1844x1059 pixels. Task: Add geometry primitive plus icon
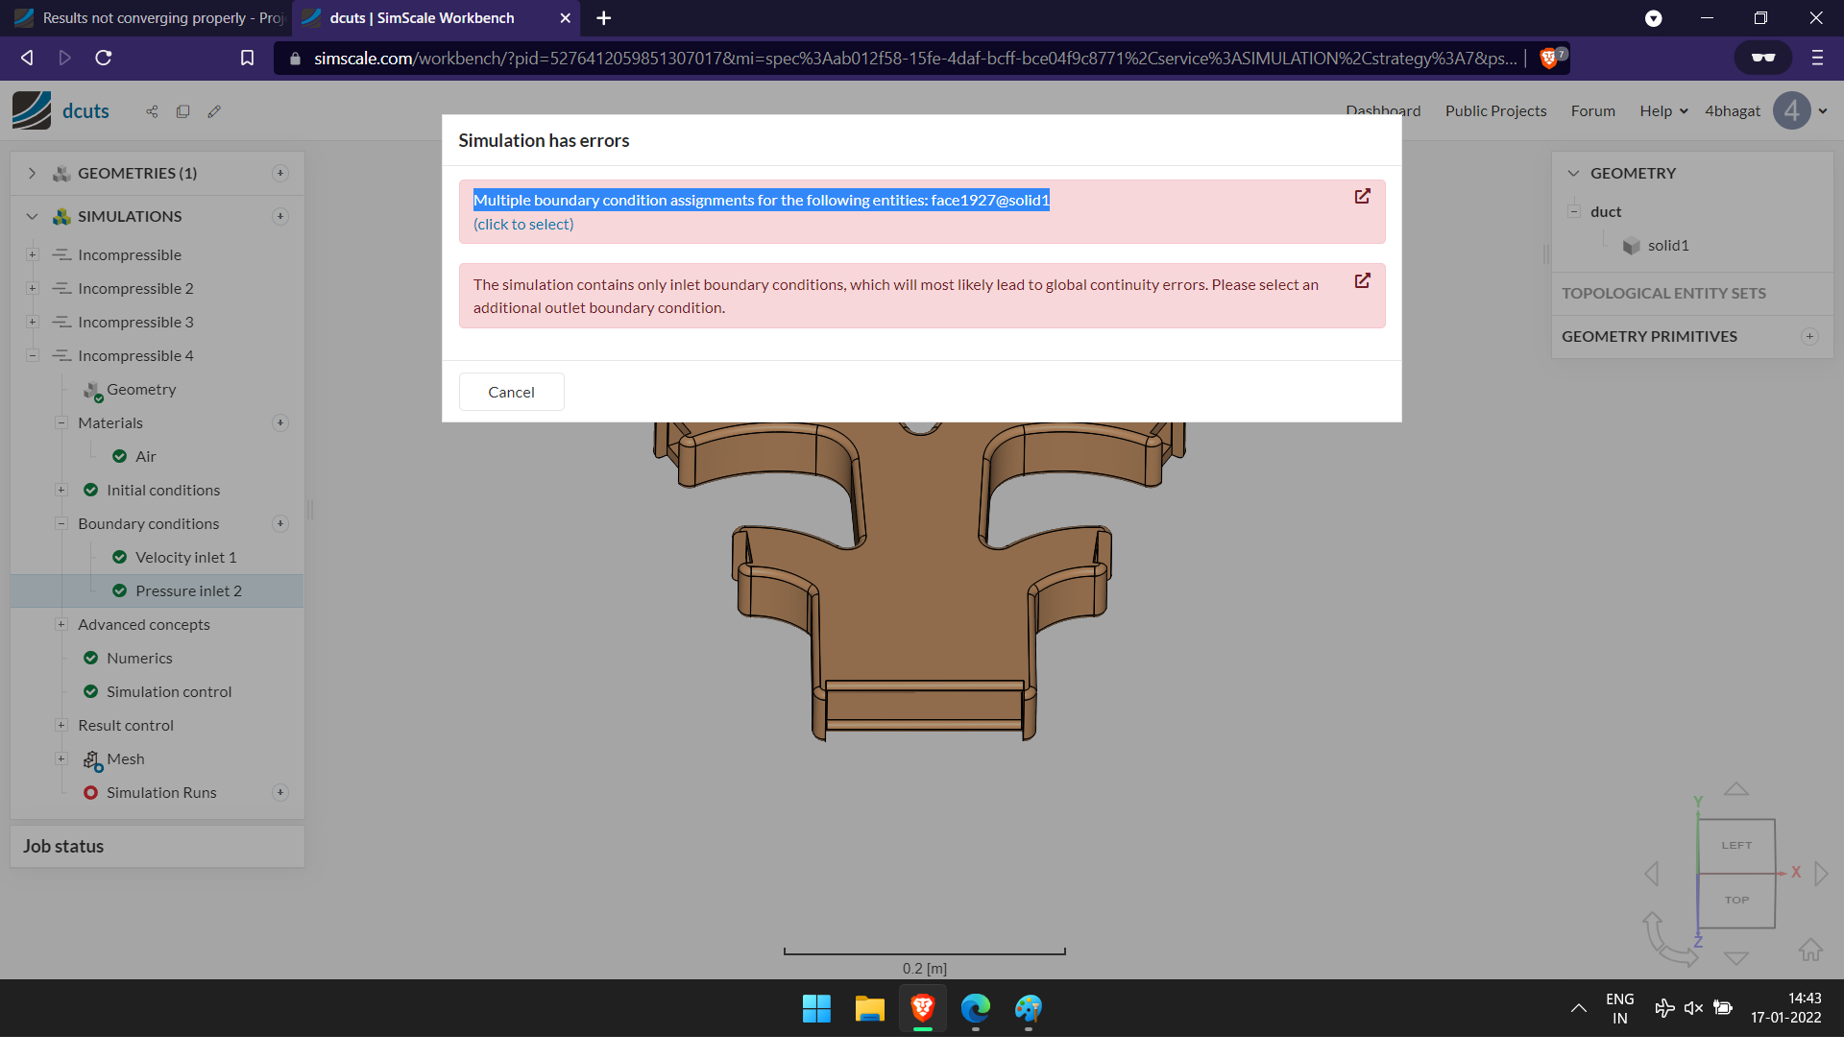(x=1809, y=337)
